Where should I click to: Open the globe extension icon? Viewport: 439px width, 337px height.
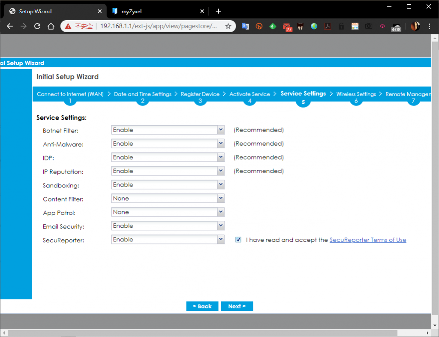tap(314, 26)
